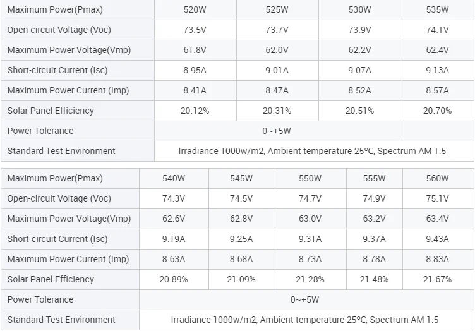Click the 9.07A short-circuit current value

(x=359, y=71)
